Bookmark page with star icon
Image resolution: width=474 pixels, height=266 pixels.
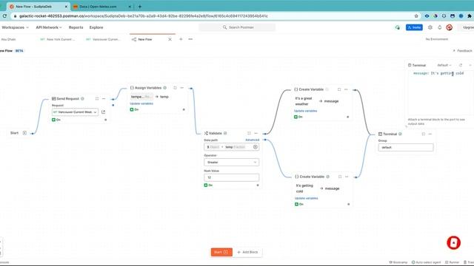416,16
